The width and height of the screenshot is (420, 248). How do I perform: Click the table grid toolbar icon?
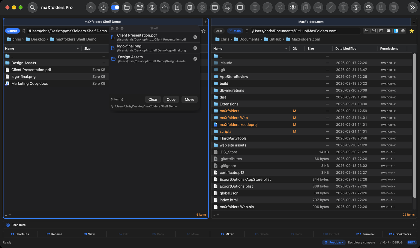(215, 7)
